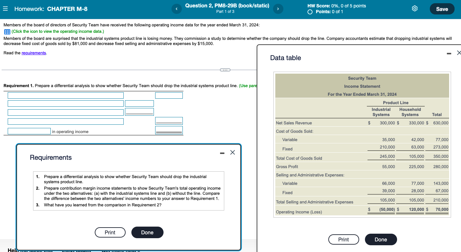This screenshot has height=252, width=461.
Task: Click the Etext pages link
Action: [76, 250]
